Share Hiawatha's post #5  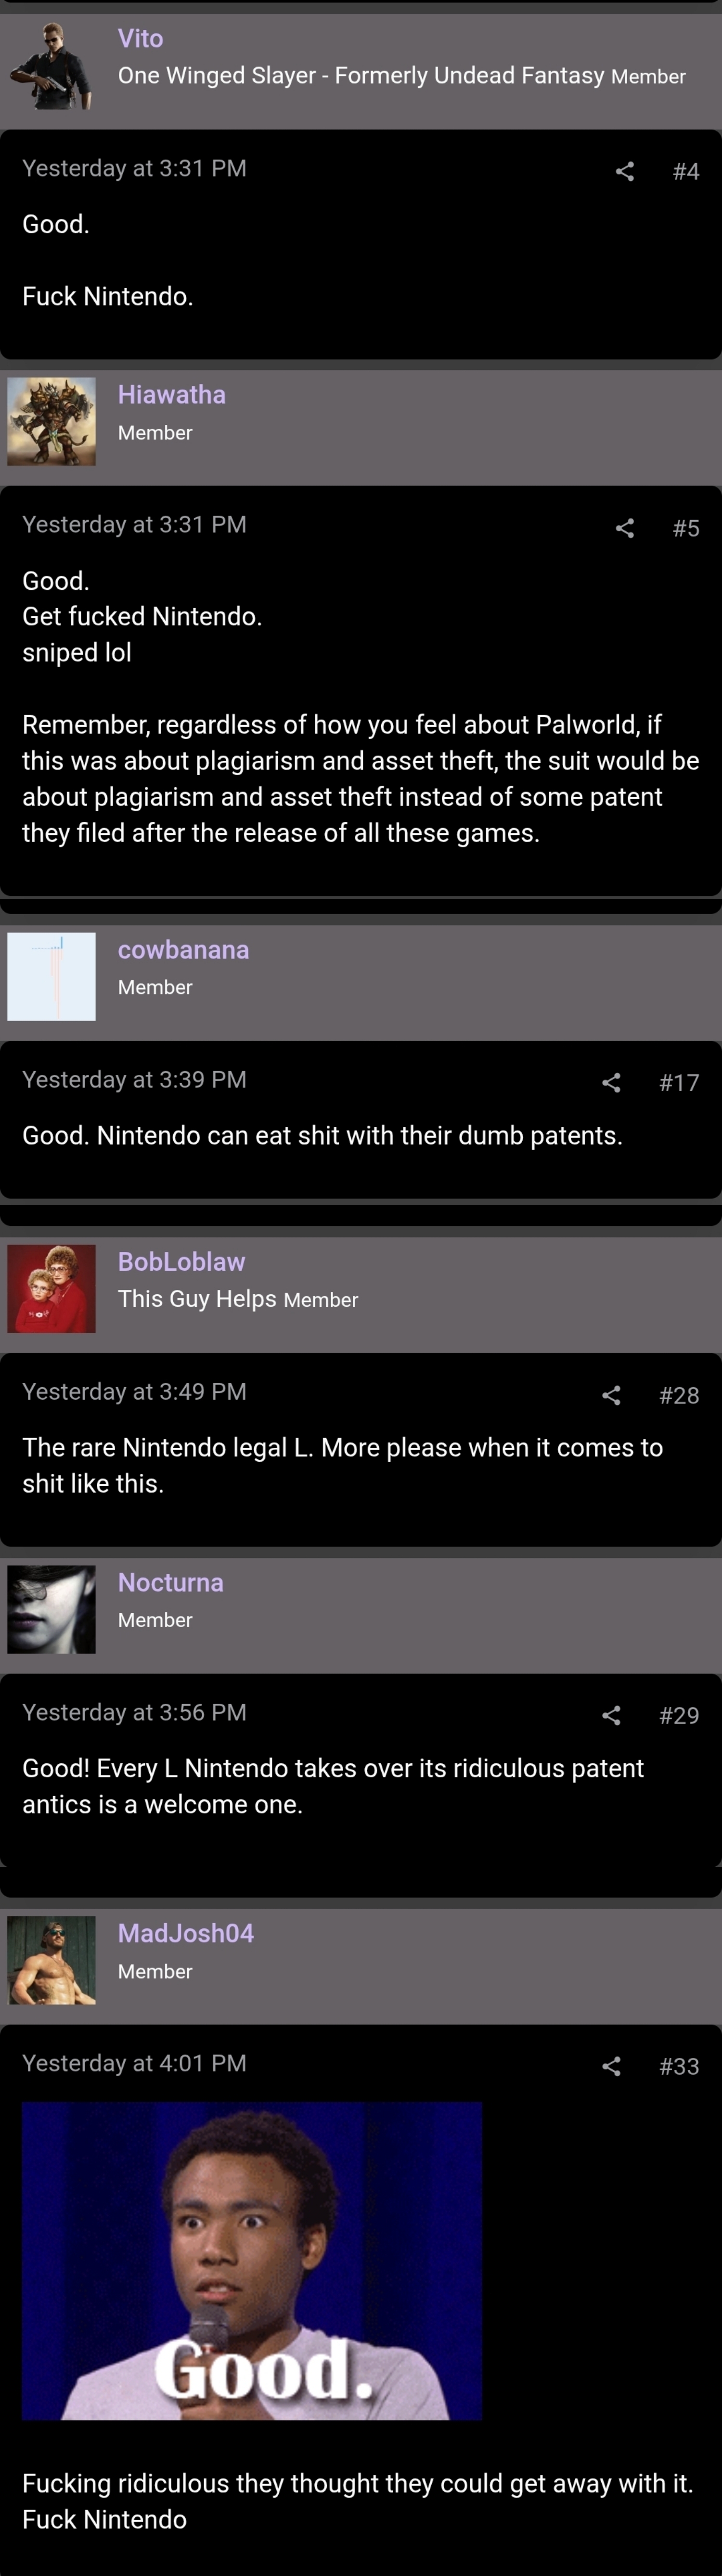point(625,528)
